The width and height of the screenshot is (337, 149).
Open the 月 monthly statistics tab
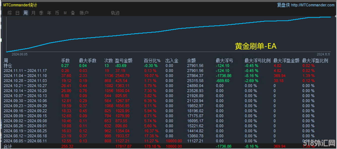click(33, 13)
